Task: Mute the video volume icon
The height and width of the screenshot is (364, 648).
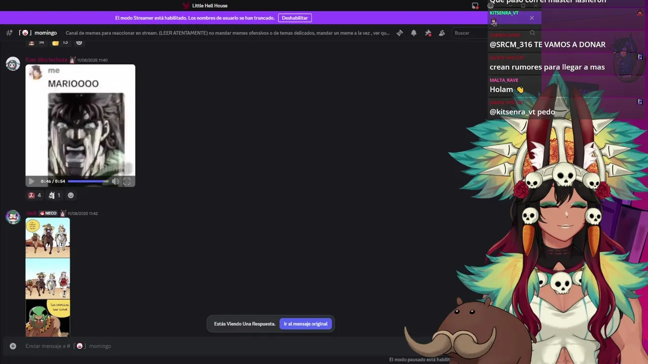Action: [x=115, y=181]
